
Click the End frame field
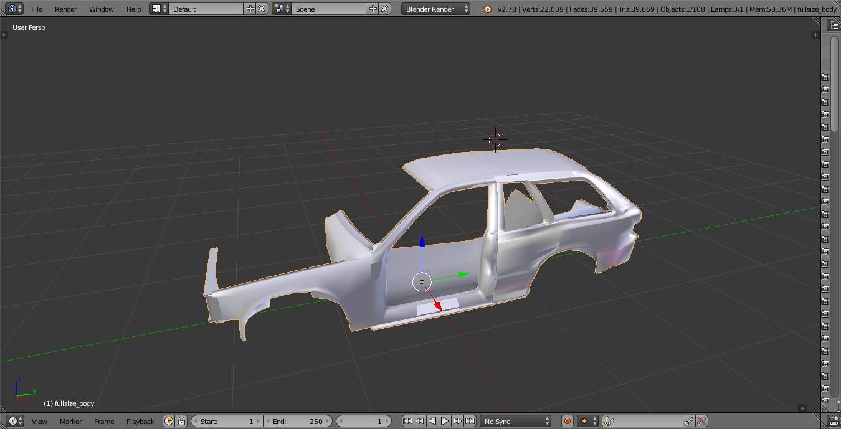(298, 421)
